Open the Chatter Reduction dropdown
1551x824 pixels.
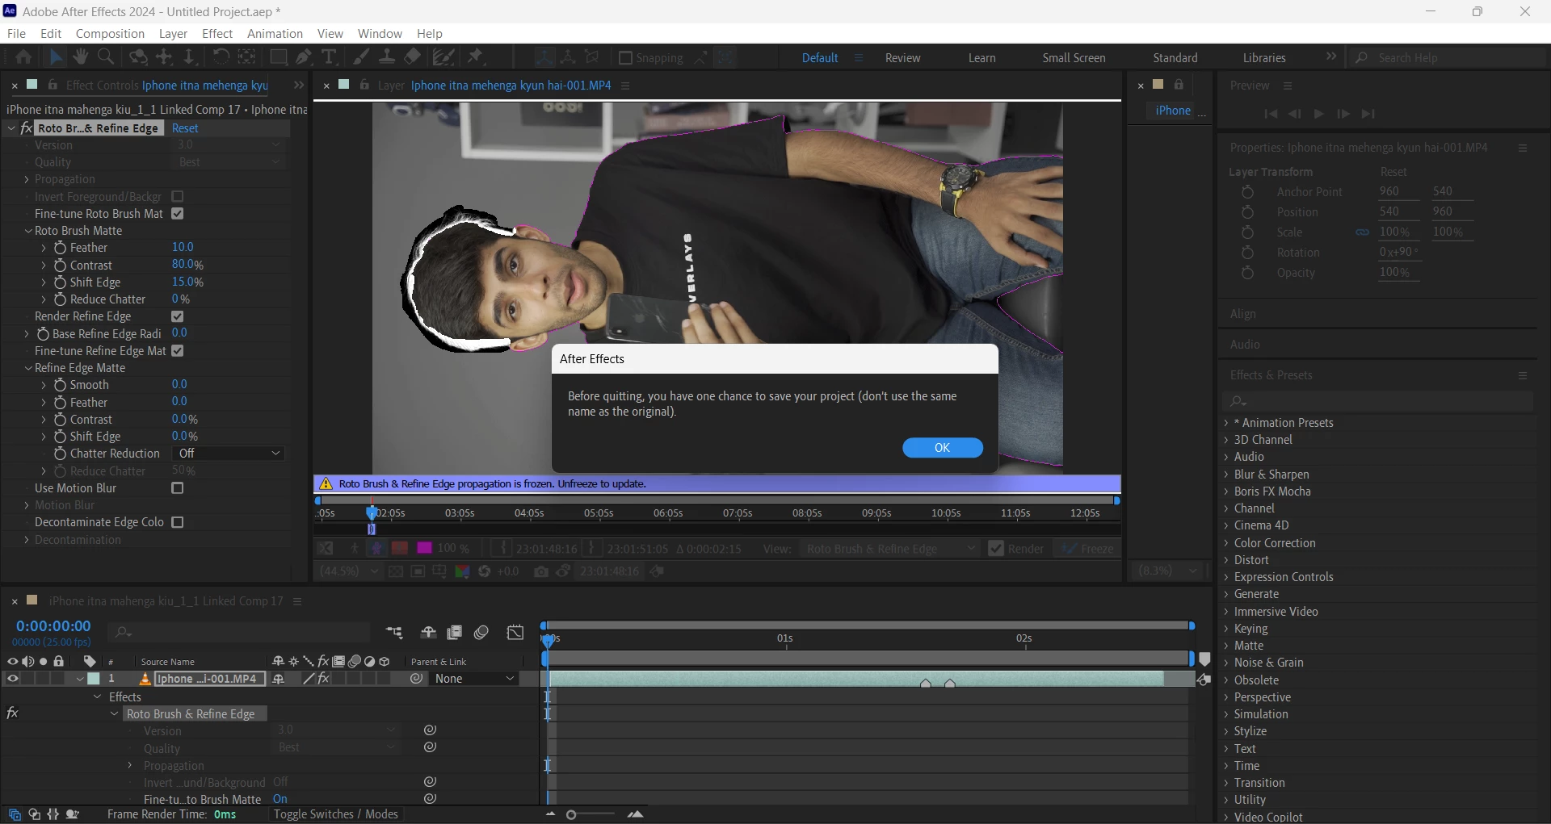point(229,454)
